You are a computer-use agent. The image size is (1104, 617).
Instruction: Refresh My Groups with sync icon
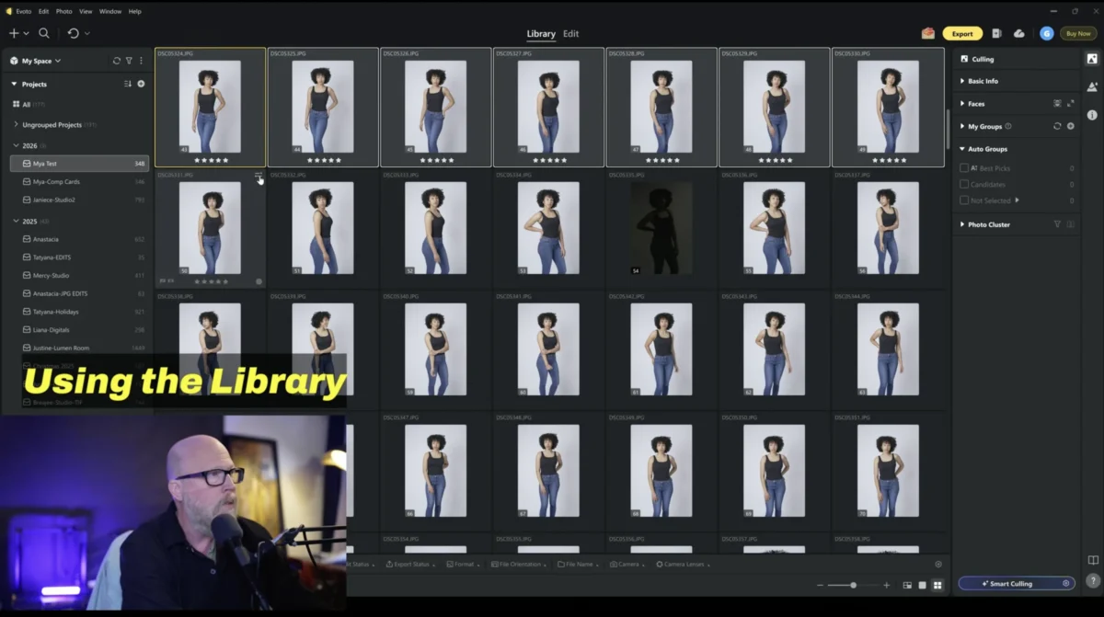[1057, 126]
